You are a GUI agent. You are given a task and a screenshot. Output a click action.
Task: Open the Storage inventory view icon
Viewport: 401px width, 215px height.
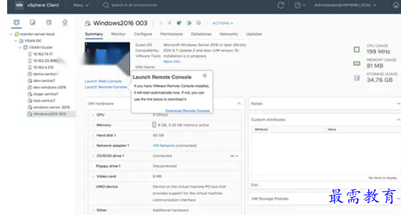(x=49, y=23)
